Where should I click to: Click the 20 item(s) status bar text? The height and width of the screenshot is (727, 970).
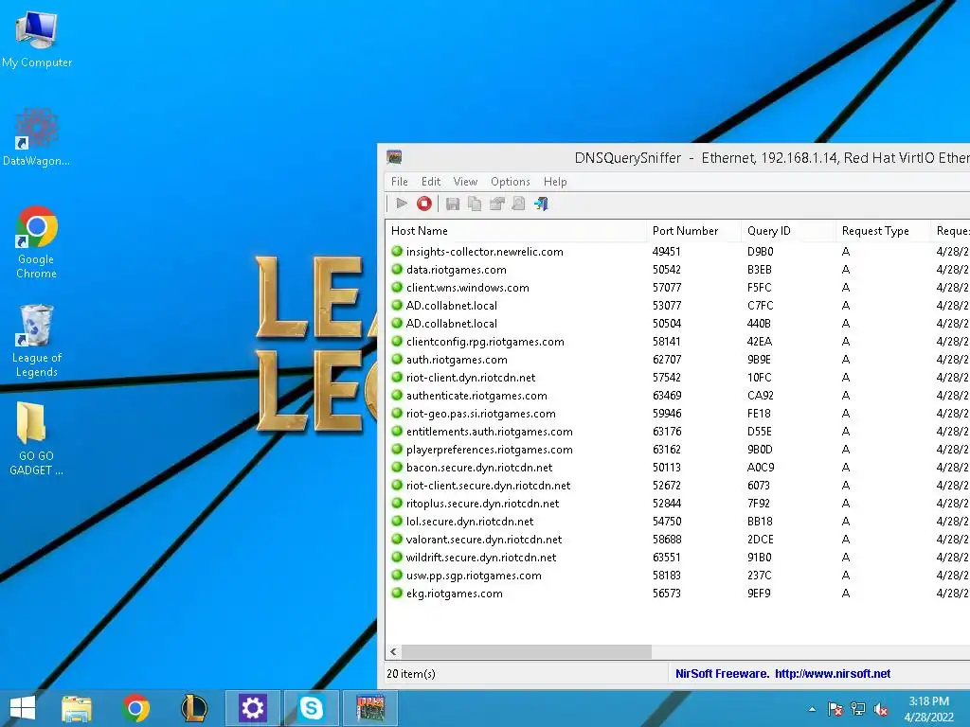point(411,674)
